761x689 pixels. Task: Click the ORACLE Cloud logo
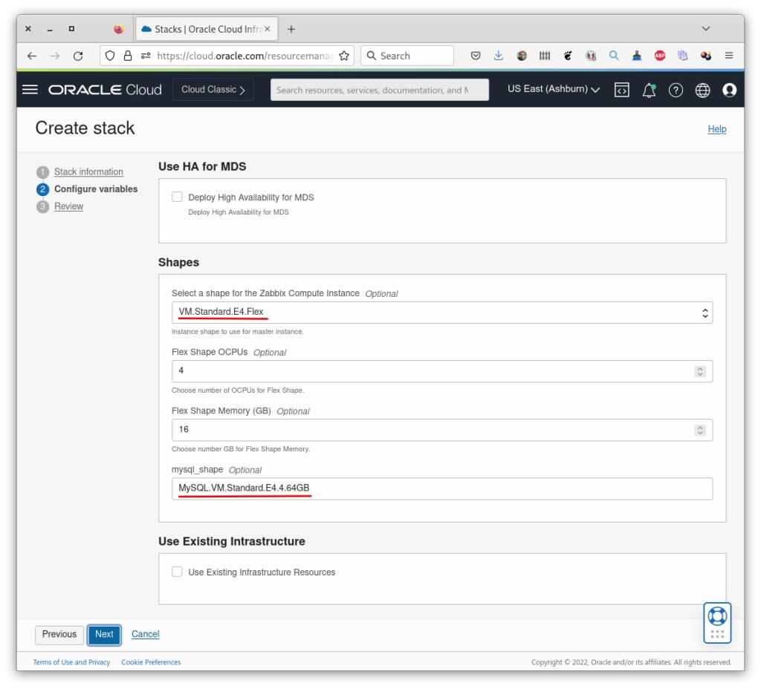105,90
